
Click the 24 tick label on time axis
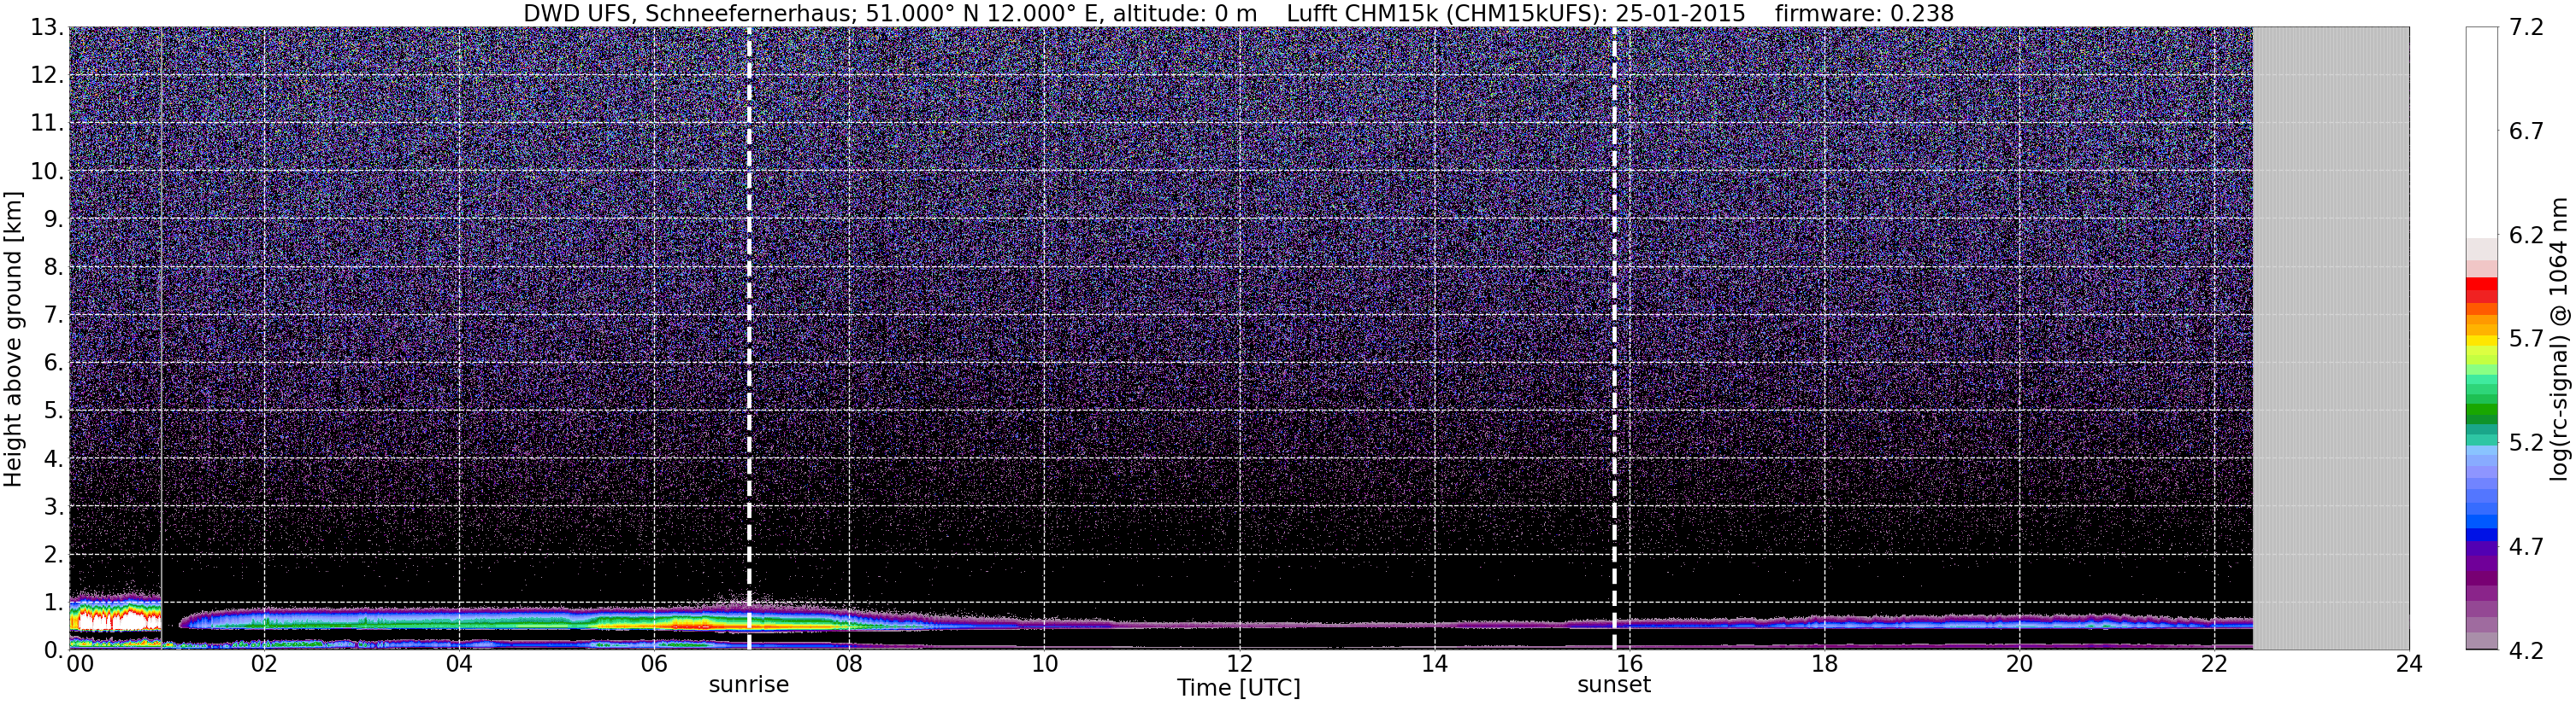click(x=2409, y=664)
